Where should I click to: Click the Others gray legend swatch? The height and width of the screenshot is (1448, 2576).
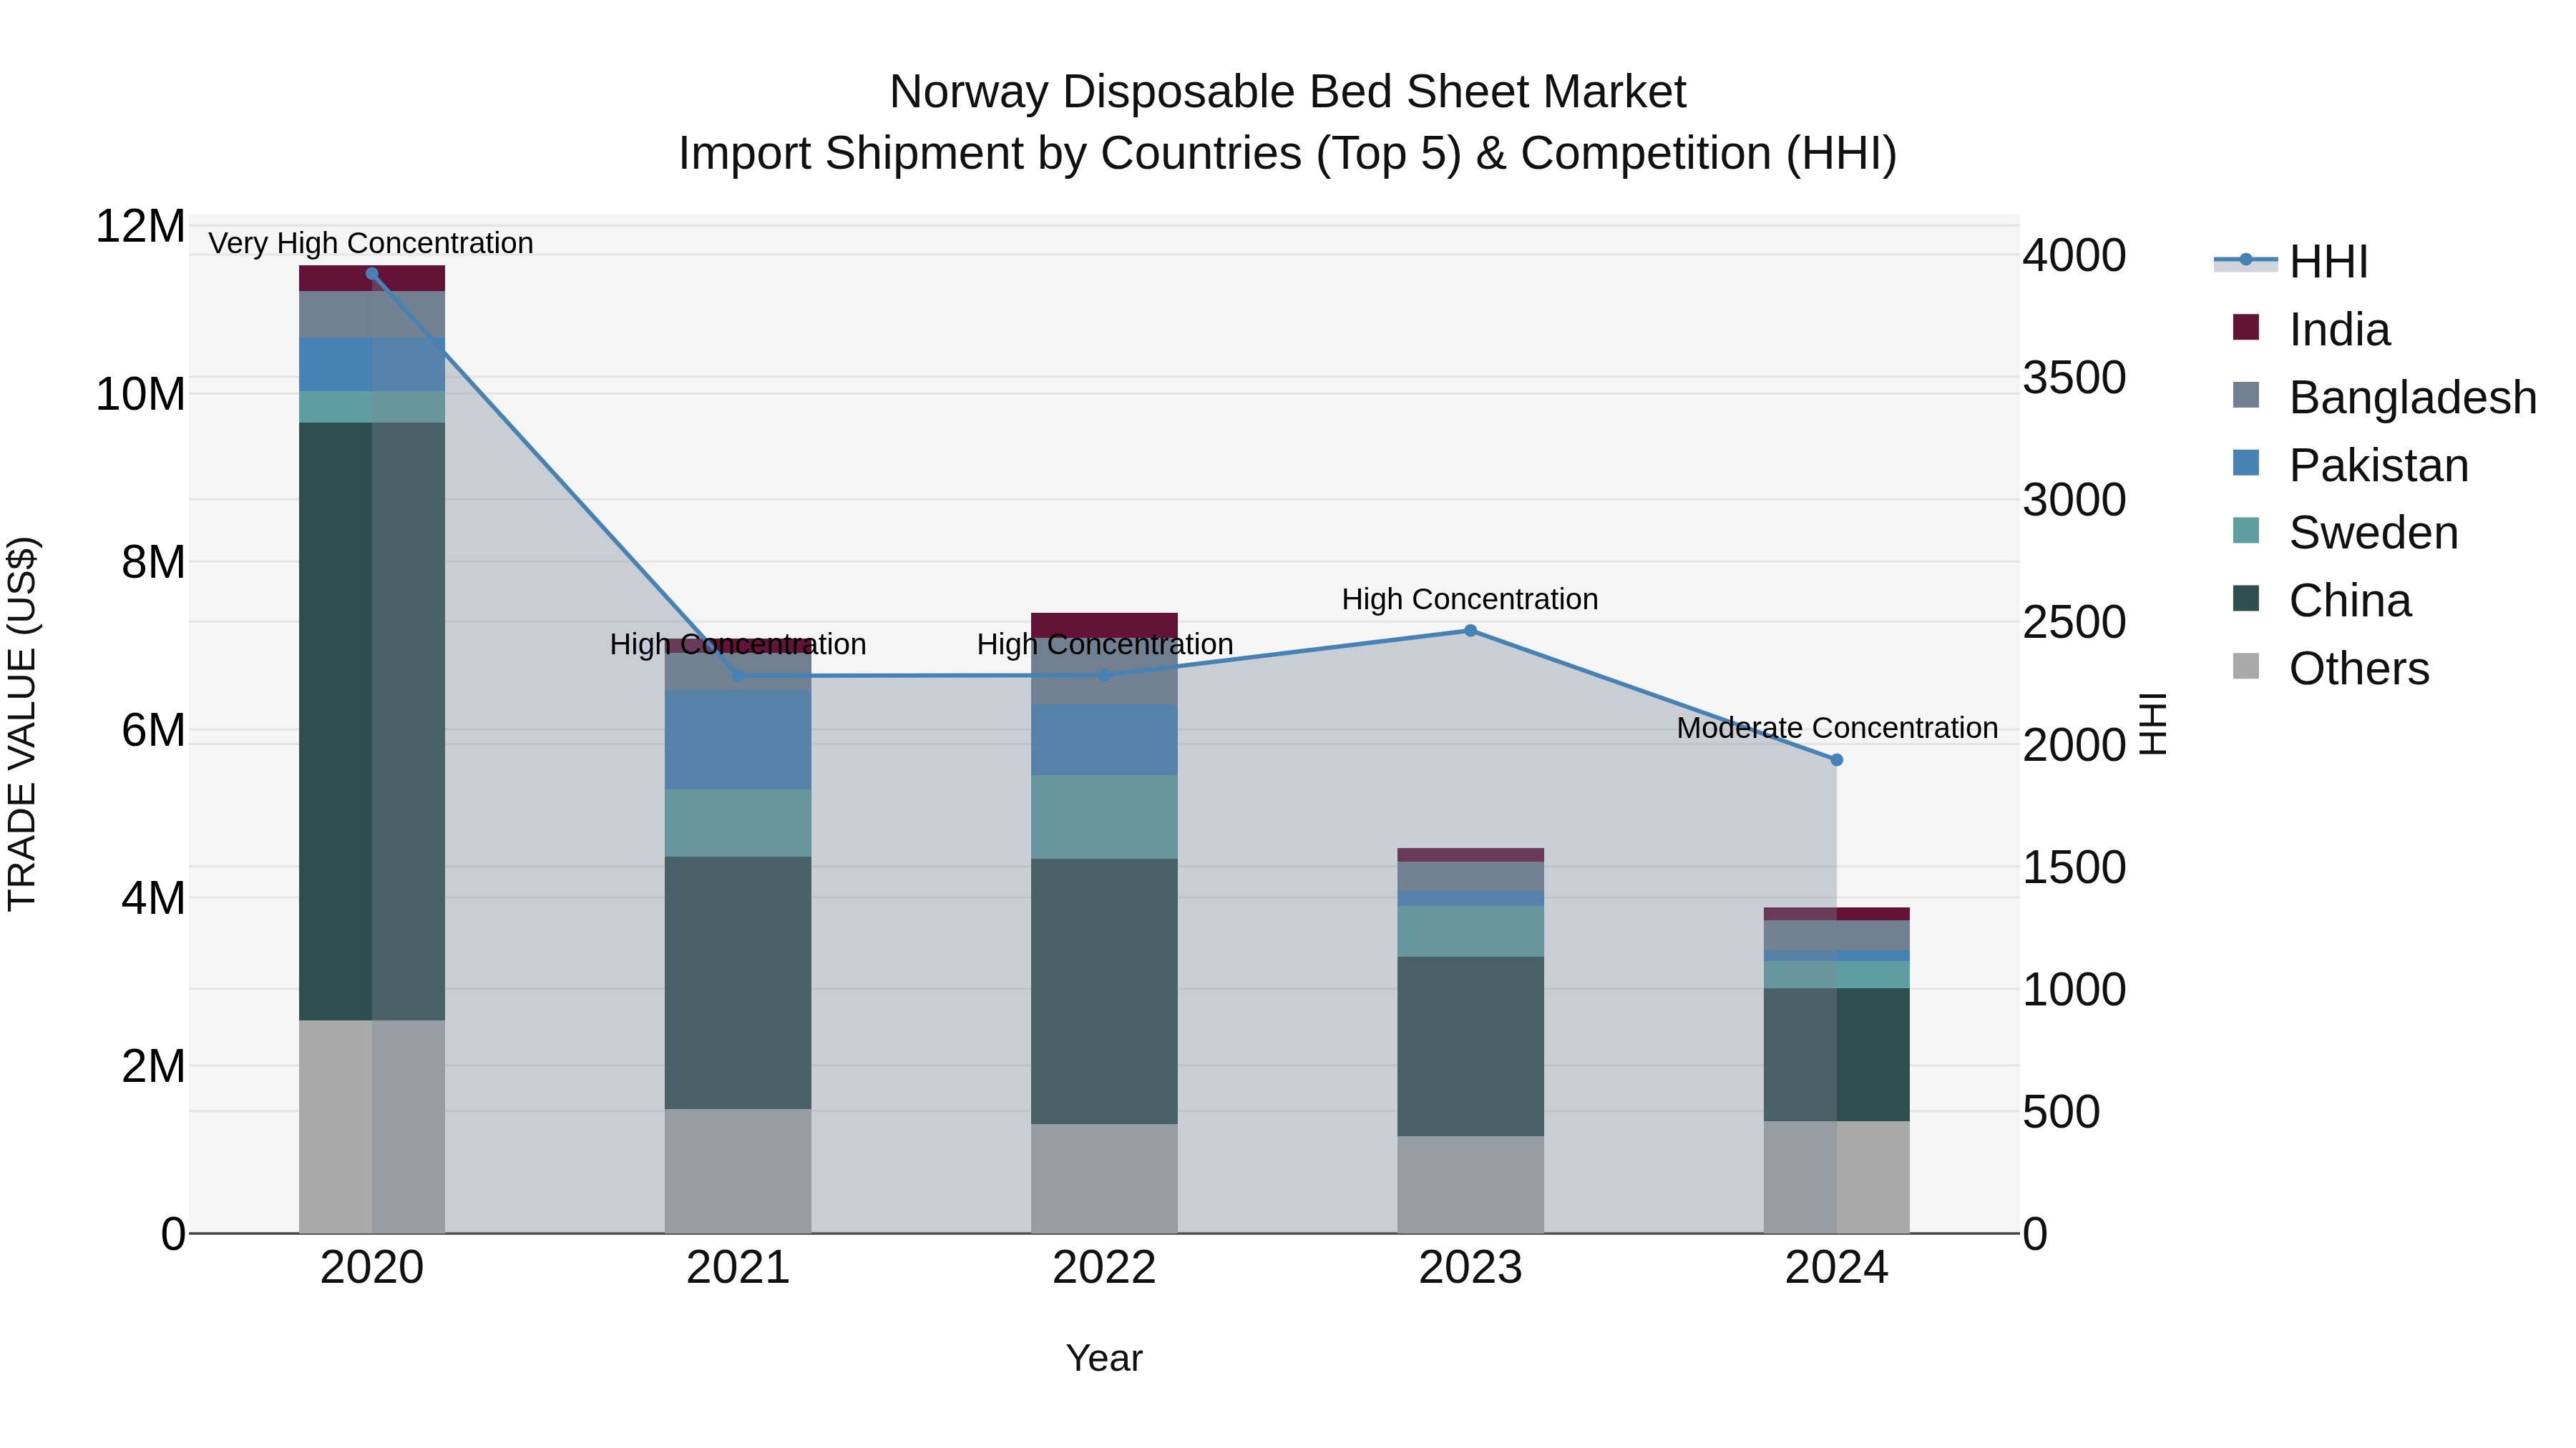click(x=2246, y=666)
